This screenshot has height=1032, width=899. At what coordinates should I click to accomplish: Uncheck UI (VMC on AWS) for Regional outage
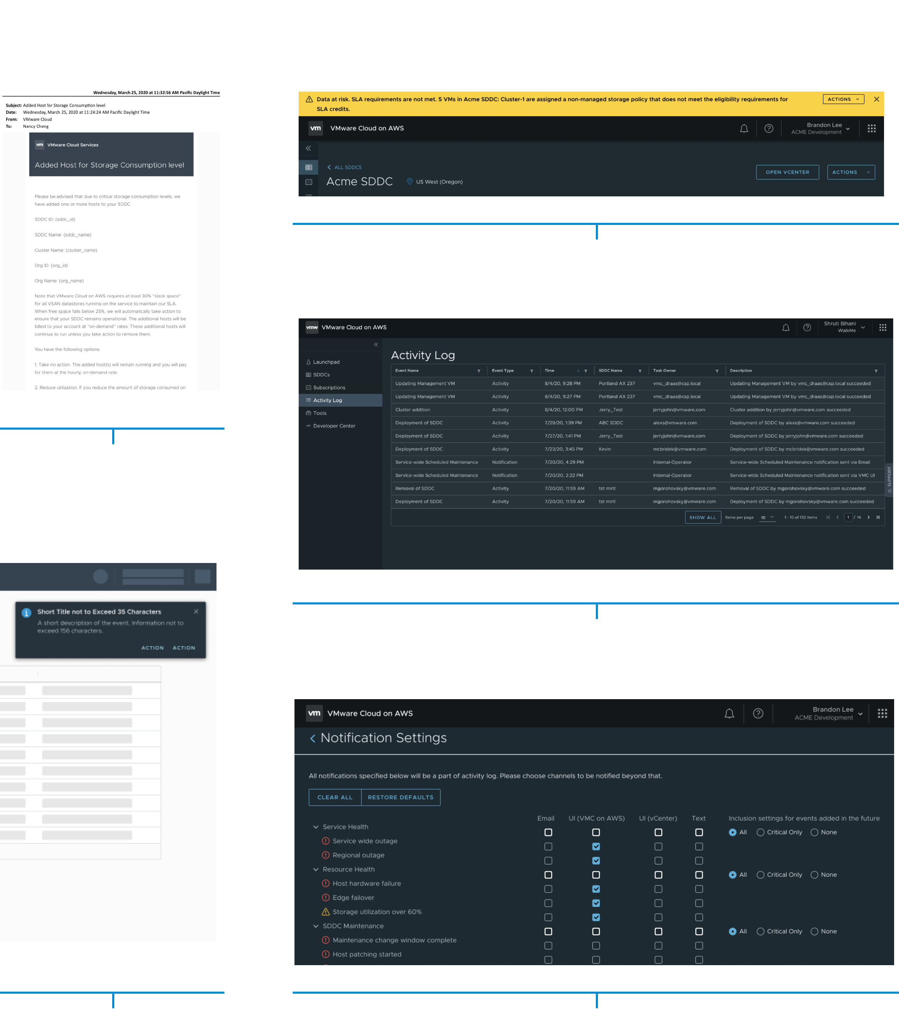tap(596, 861)
